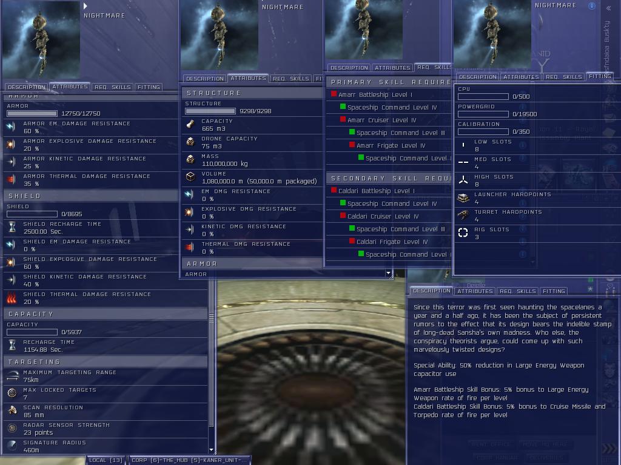Select Amarr Battleship Level I skill row
The image size is (621, 465).
click(x=389, y=94)
